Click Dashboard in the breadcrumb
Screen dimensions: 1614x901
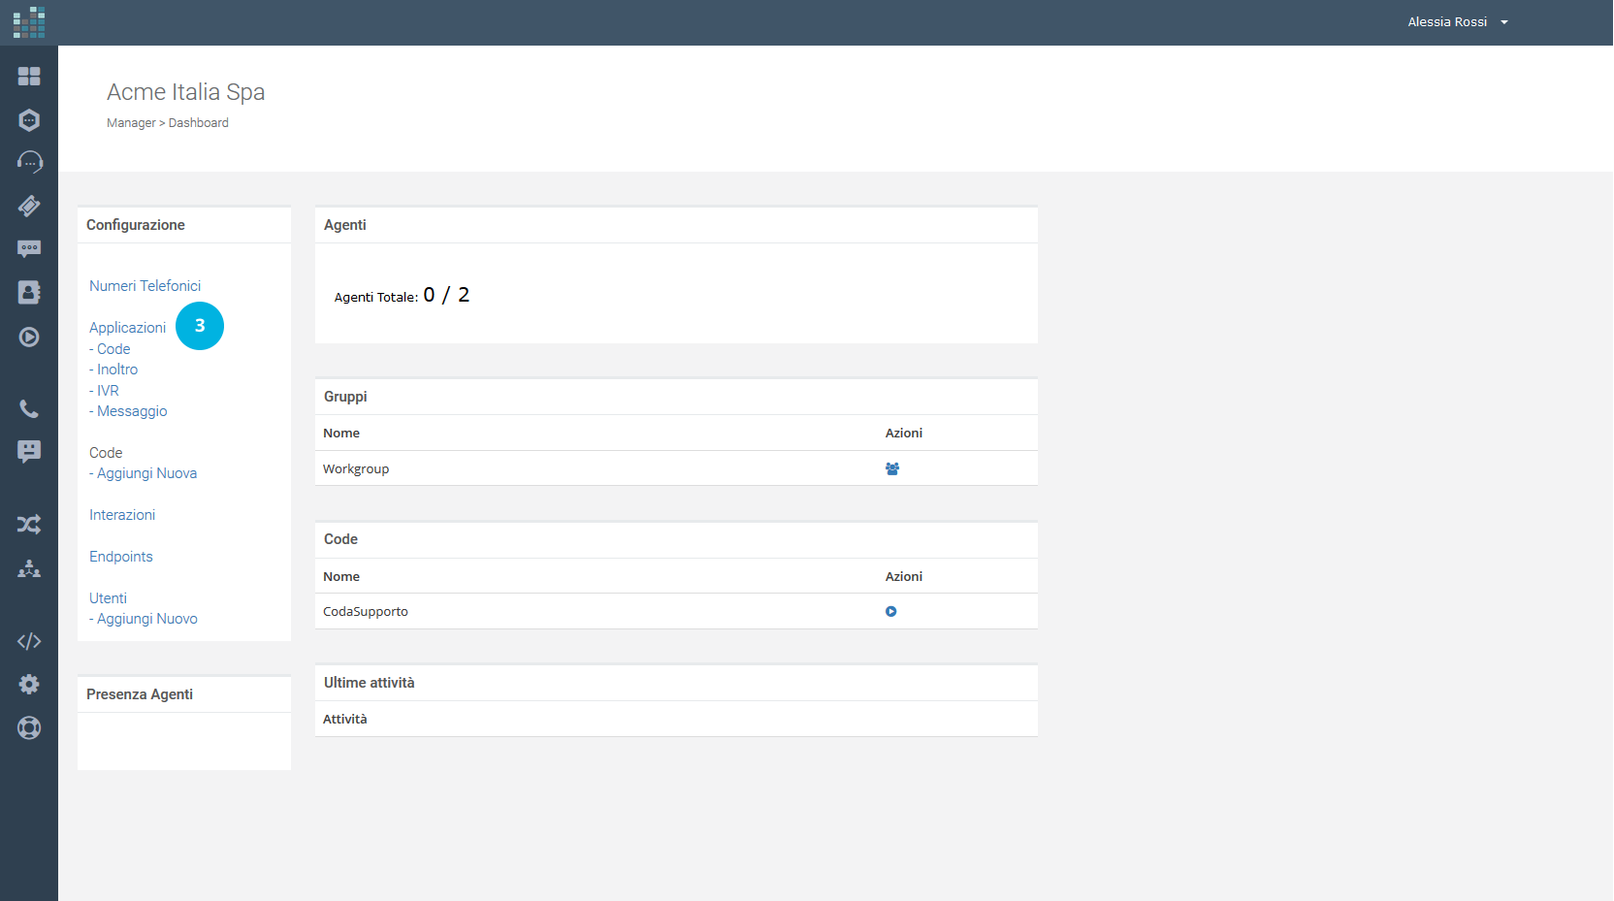pyautogui.click(x=199, y=122)
